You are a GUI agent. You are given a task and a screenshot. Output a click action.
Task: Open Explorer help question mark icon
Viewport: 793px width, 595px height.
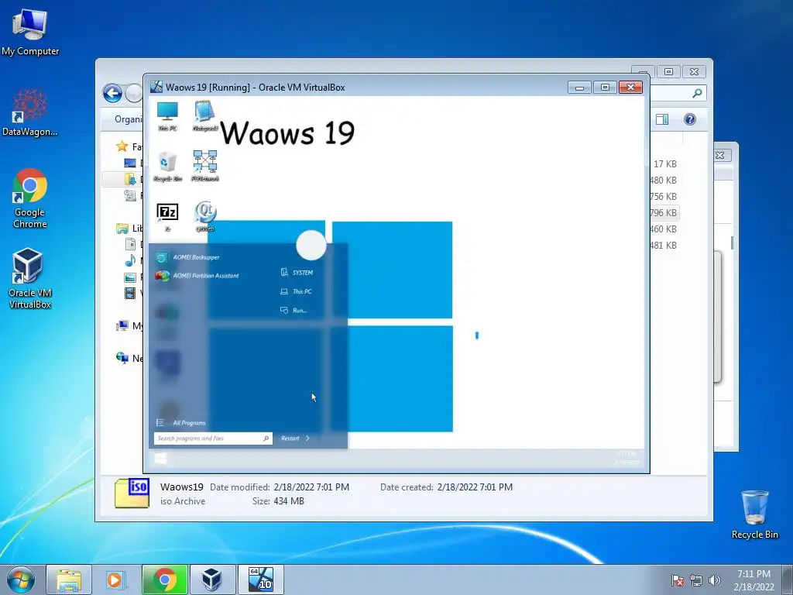pos(690,119)
